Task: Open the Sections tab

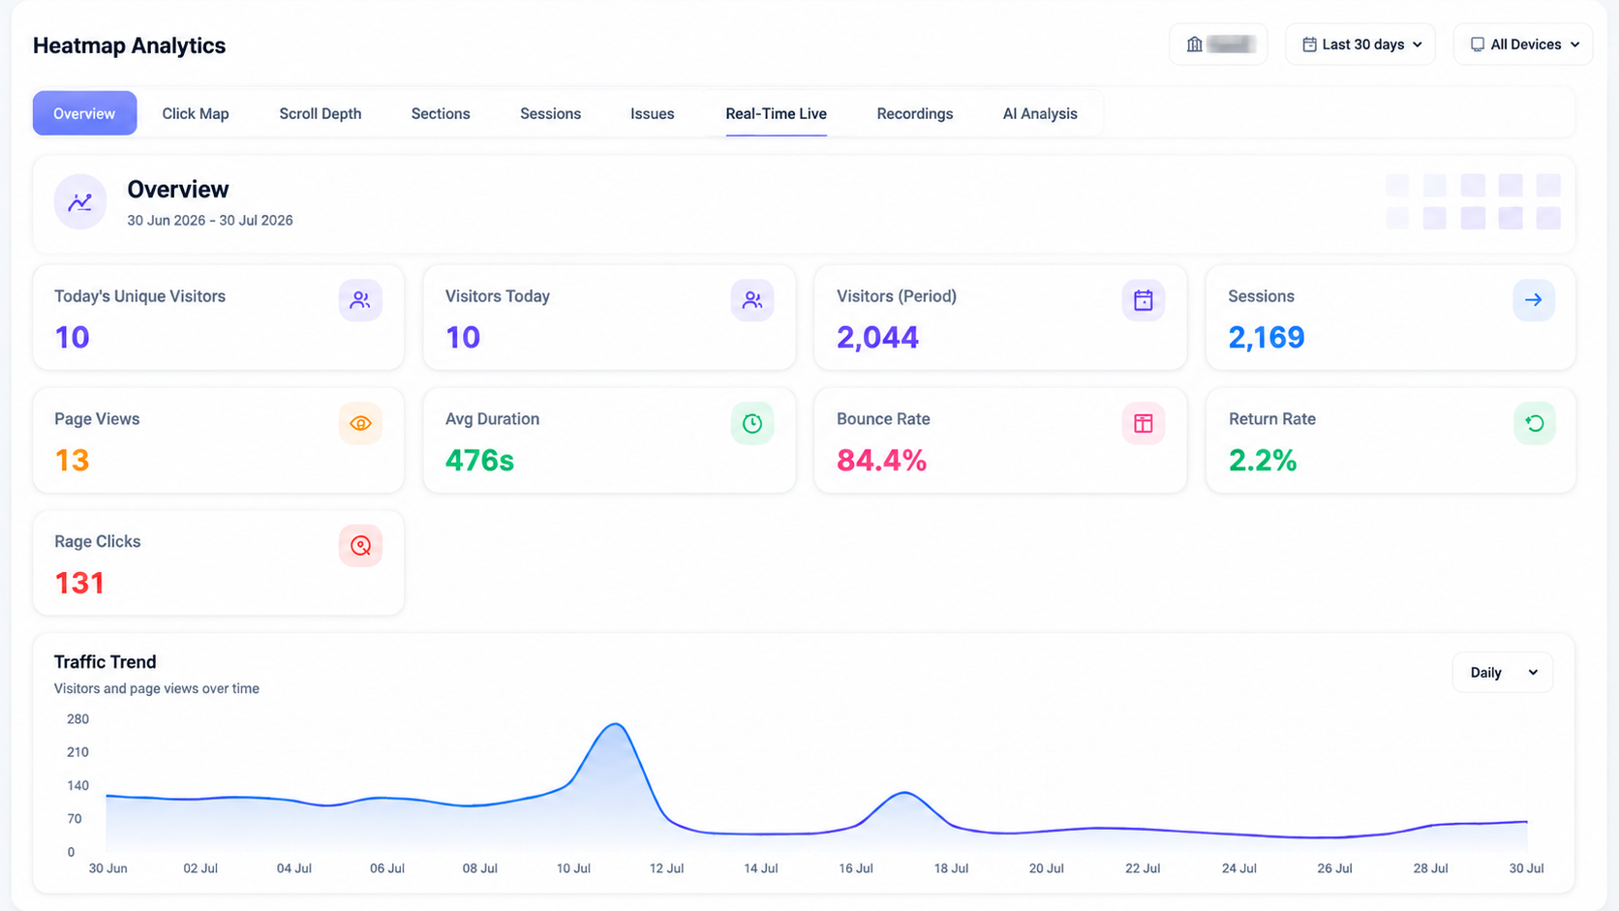Action: click(441, 113)
